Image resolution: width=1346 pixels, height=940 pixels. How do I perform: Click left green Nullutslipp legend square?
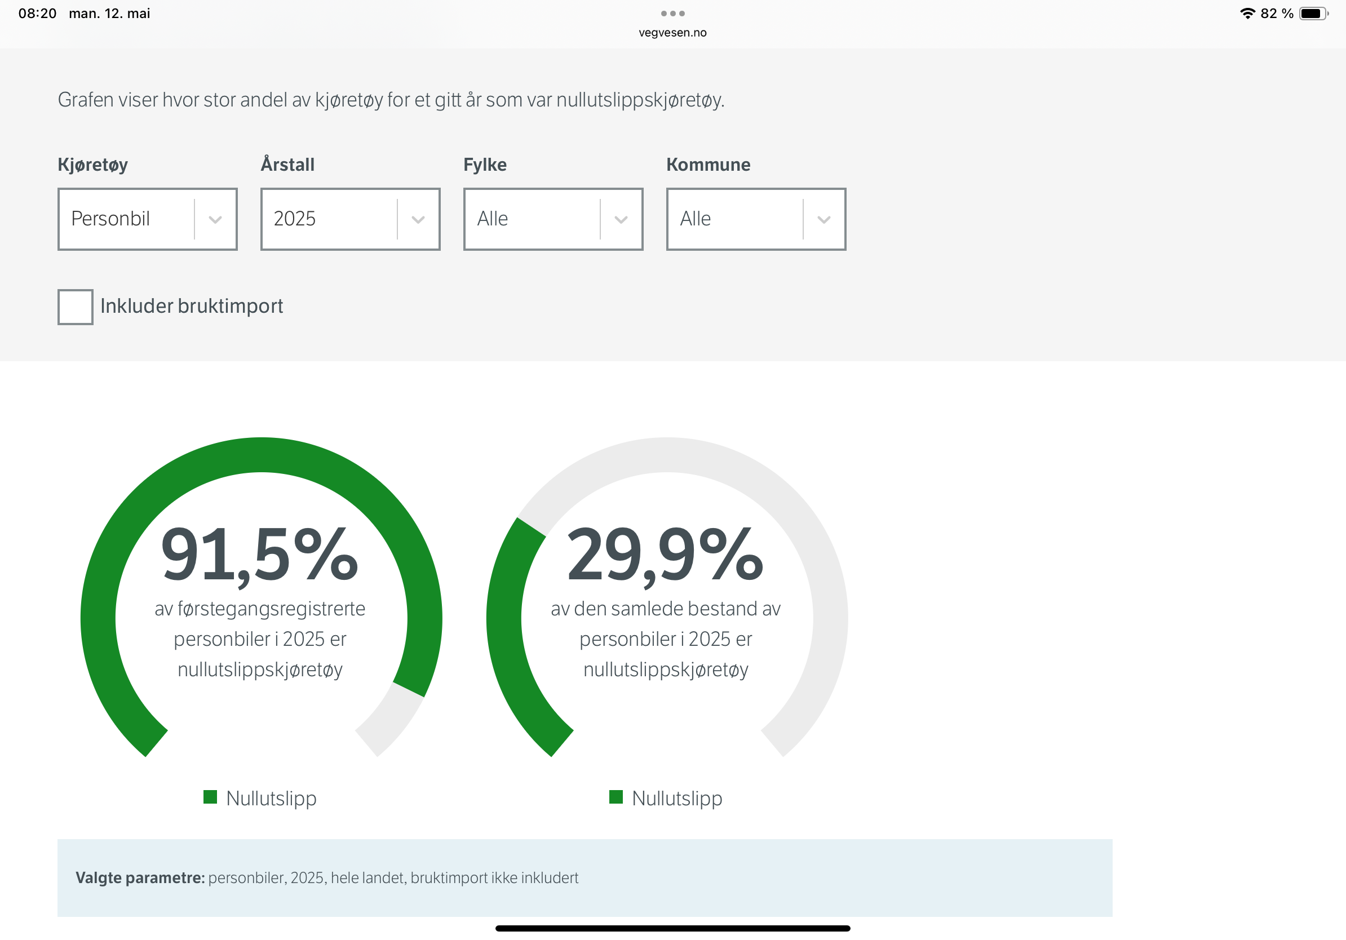tap(210, 797)
